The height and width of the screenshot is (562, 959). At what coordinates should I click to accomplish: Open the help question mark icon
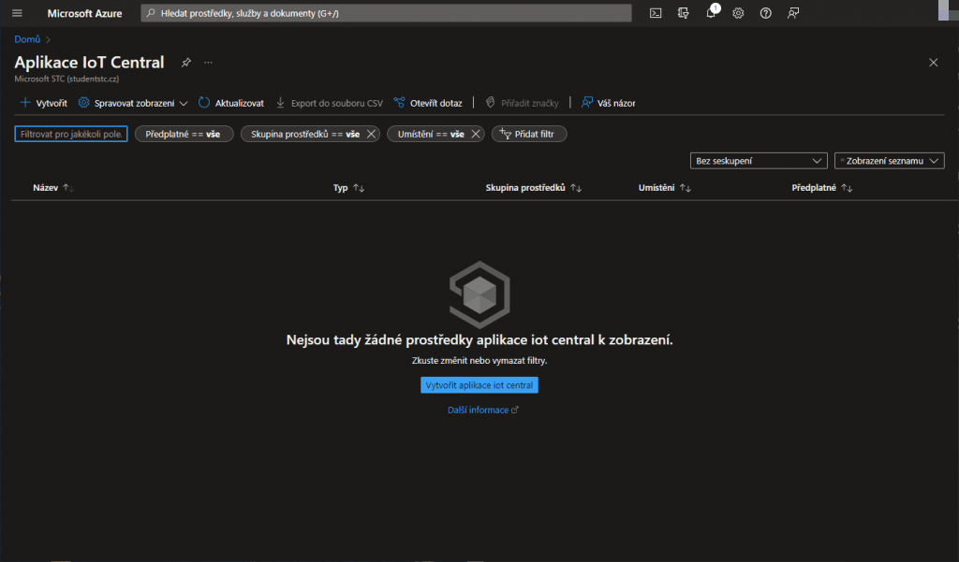(x=765, y=13)
